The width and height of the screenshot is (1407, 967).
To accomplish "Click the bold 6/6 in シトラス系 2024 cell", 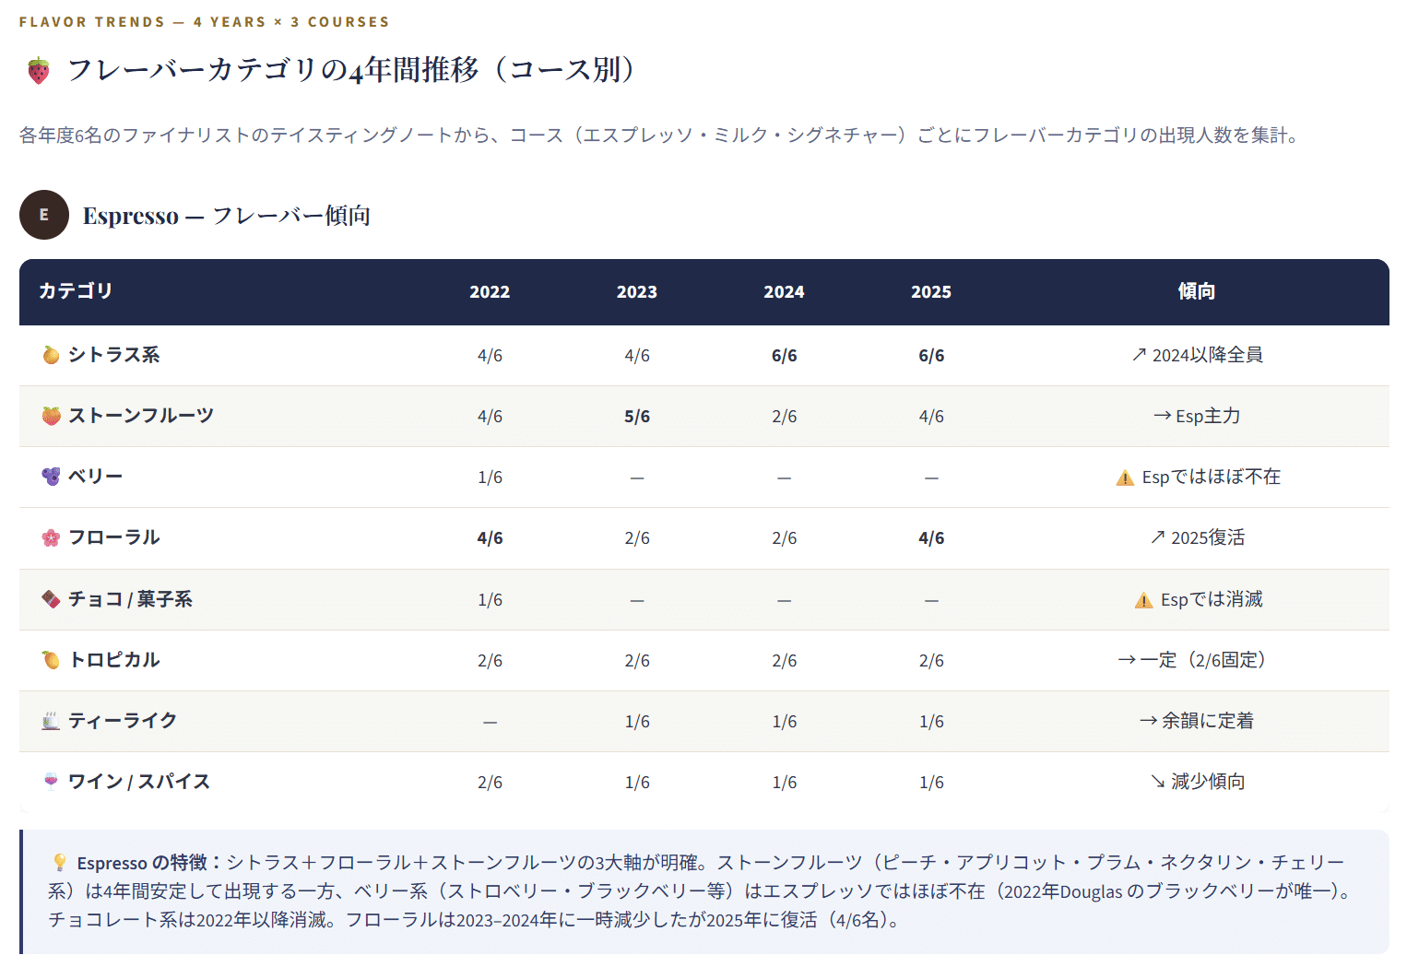I will pyautogui.click(x=784, y=356).
